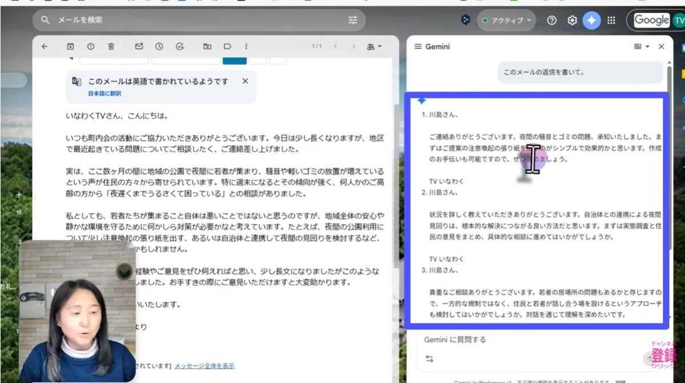This screenshot has height=383, width=685.
Task: Mark the email as unread
Action: click(139, 47)
